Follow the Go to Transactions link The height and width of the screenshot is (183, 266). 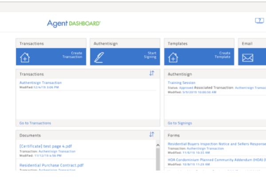click(35, 123)
